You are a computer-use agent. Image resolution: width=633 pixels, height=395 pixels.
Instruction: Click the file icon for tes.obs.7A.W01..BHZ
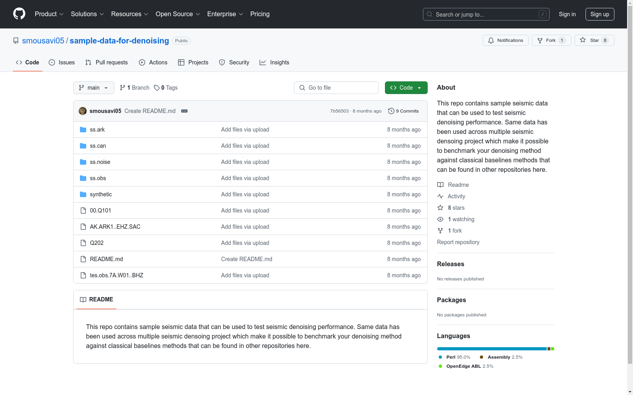[83, 275]
